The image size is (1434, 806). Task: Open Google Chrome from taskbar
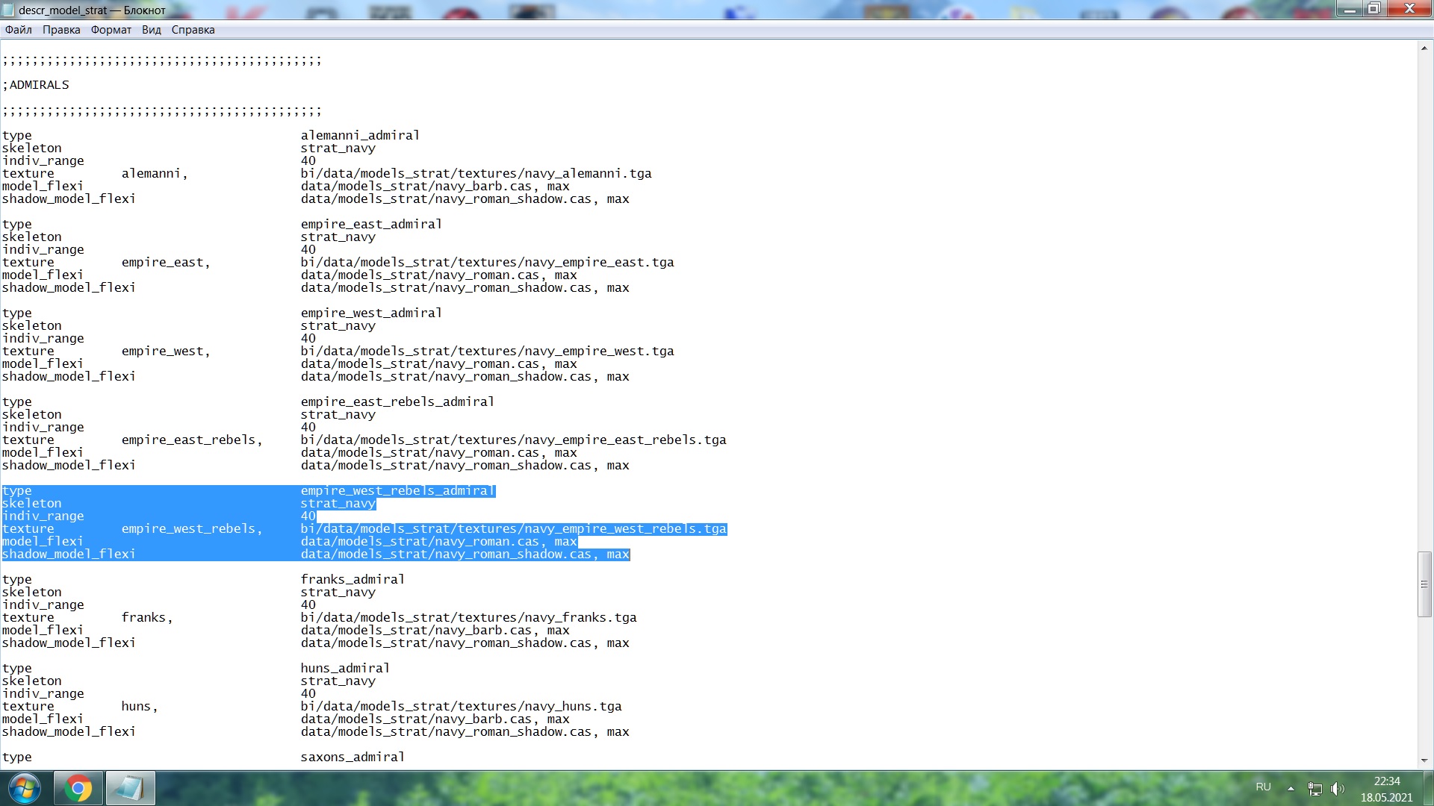78,788
